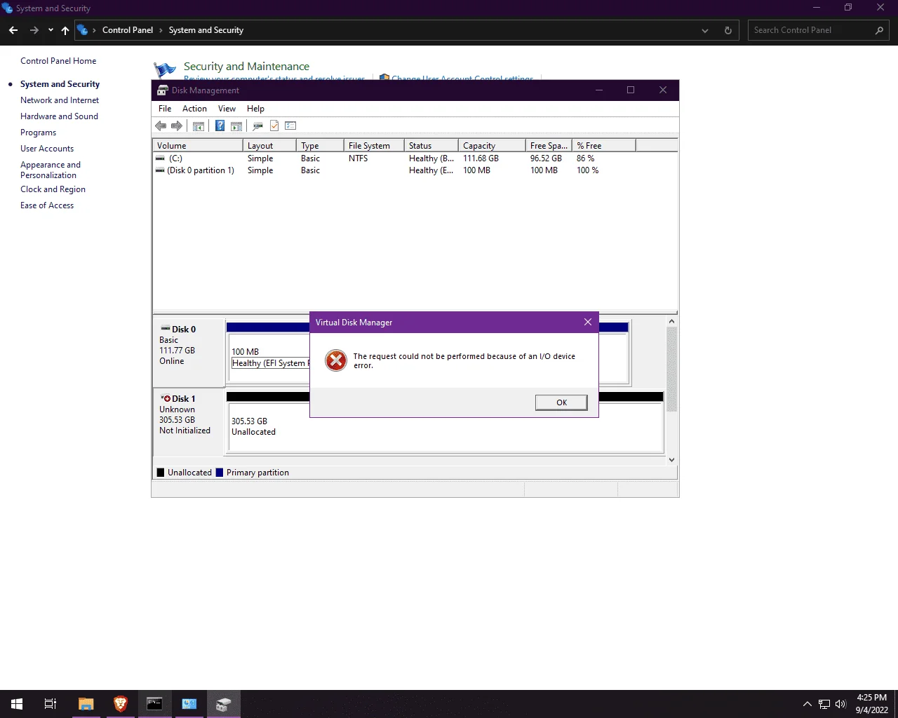898x718 pixels.
Task: Open the View menu in Disk Management
Action: 227,109
